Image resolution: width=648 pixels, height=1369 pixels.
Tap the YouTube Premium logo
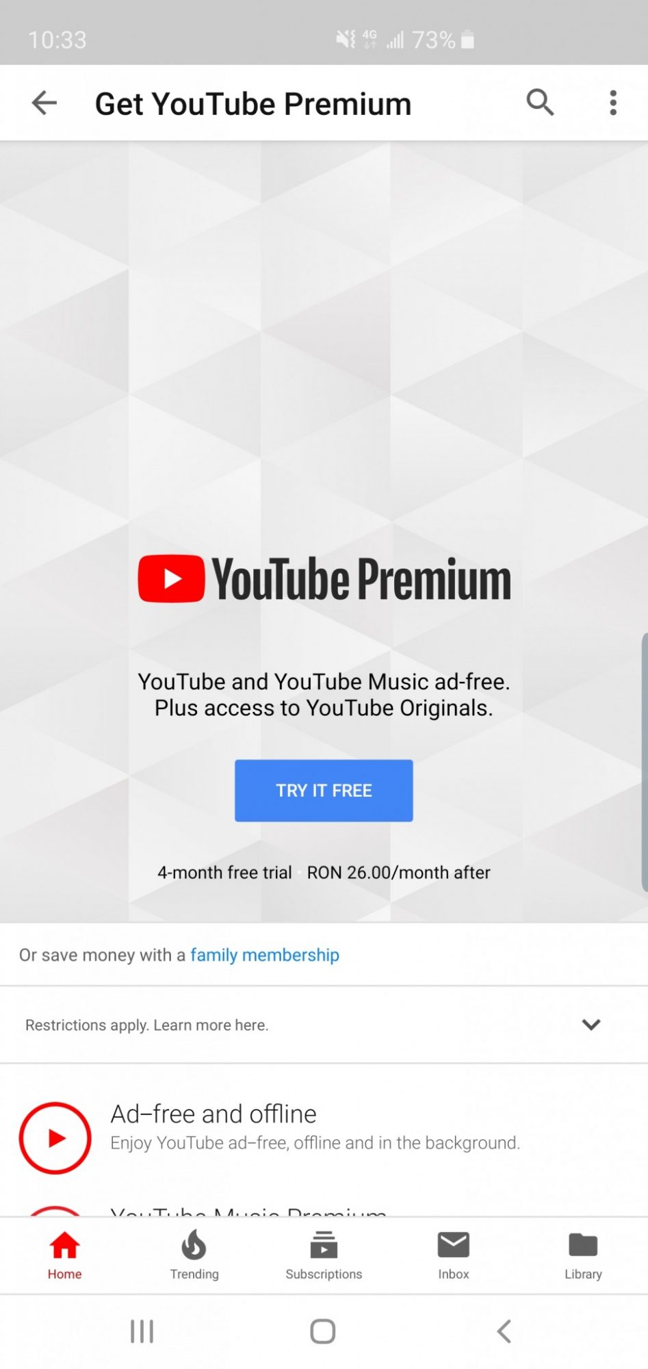[x=324, y=579]
